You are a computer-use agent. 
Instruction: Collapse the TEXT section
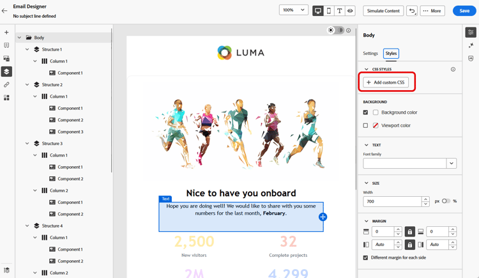click(367, 145)
